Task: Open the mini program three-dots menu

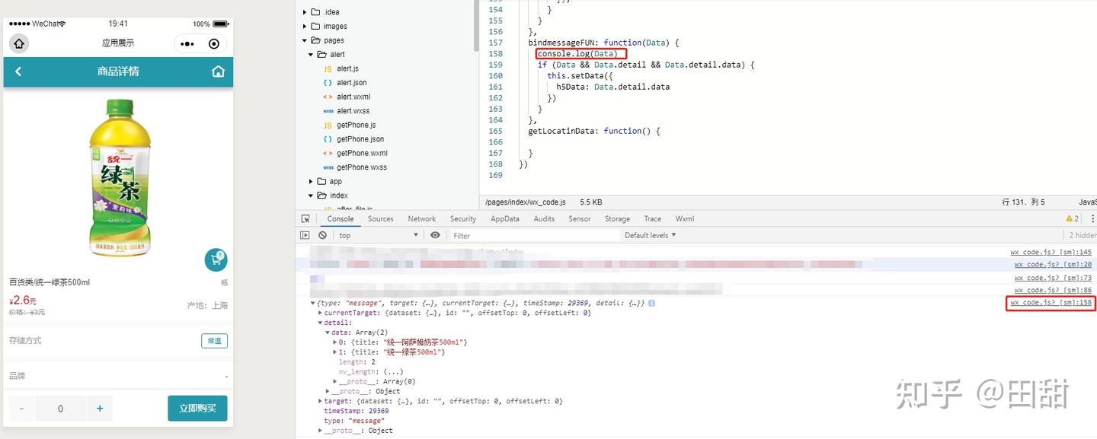Action: (x=188, y=44)
